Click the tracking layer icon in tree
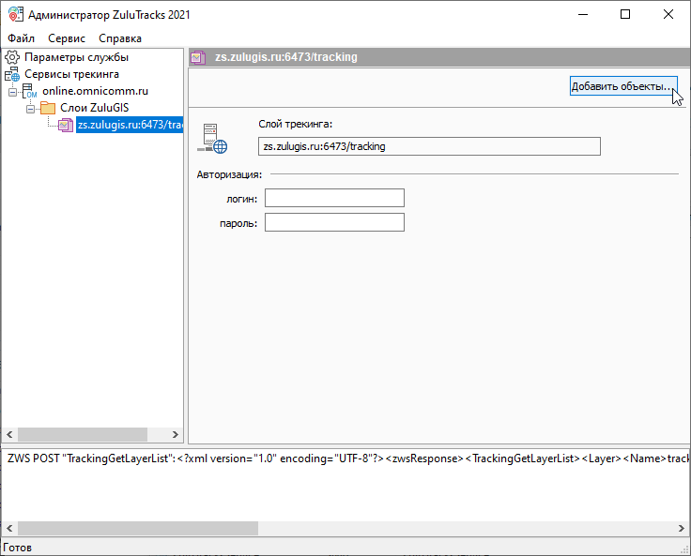The image size is (691, 556). point(66,125)
